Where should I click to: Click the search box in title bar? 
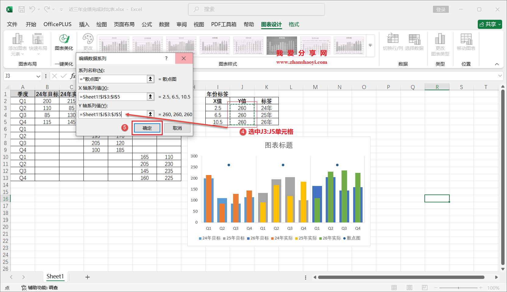tap(257, 9)
